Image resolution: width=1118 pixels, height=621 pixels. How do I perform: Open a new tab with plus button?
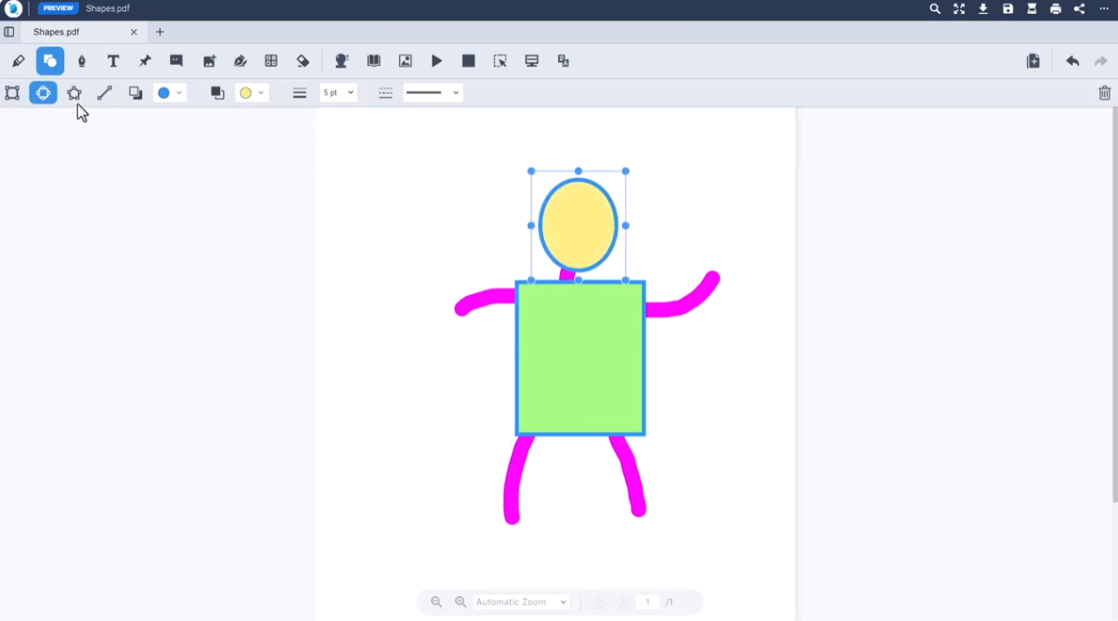tap(160, 32)
